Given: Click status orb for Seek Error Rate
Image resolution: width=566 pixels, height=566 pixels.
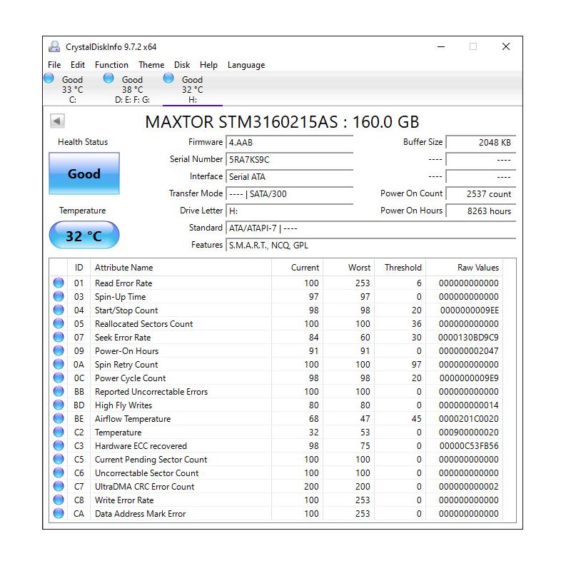Looking at the screenshot, I should click(x=59, y=338).
